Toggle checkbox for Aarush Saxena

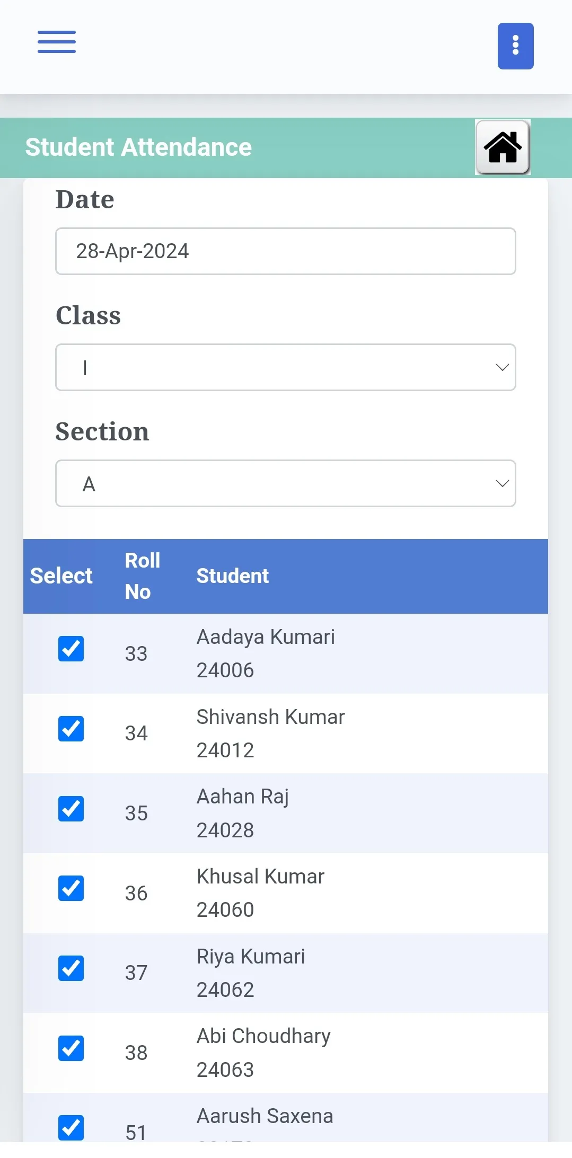pos(71,1127)
